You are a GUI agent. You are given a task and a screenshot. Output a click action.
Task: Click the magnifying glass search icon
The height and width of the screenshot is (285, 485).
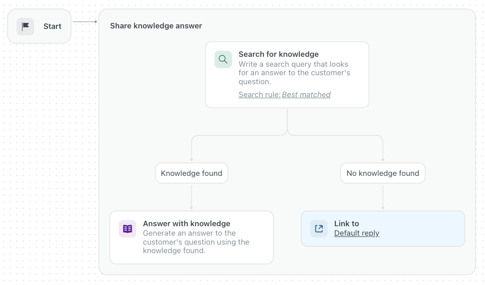click(x=223, y=60)
